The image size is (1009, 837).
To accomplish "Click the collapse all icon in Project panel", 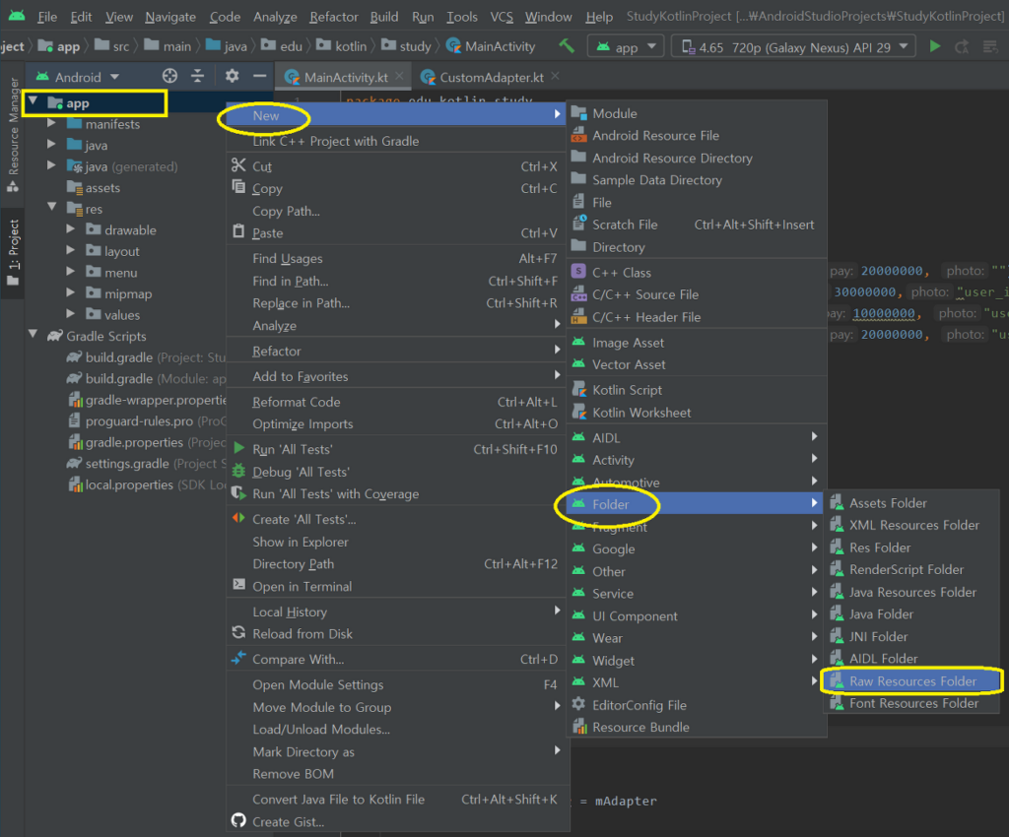I will tap(197, 76).
